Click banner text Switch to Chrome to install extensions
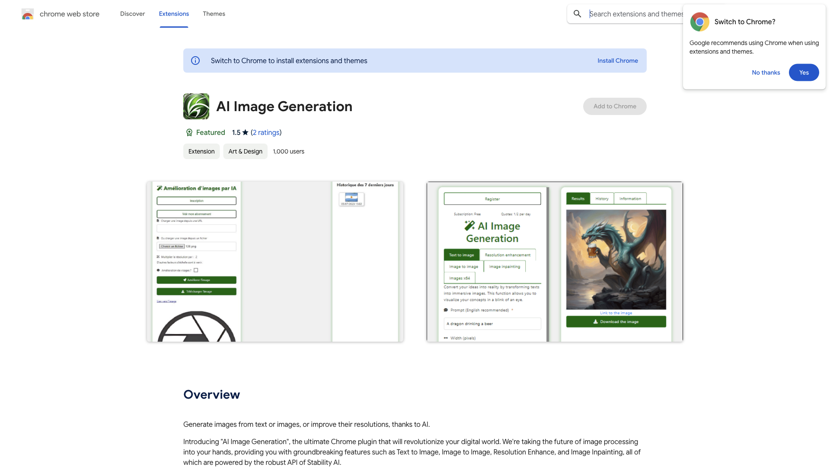Viewport: 830px width, 467px height. [289, 61]
